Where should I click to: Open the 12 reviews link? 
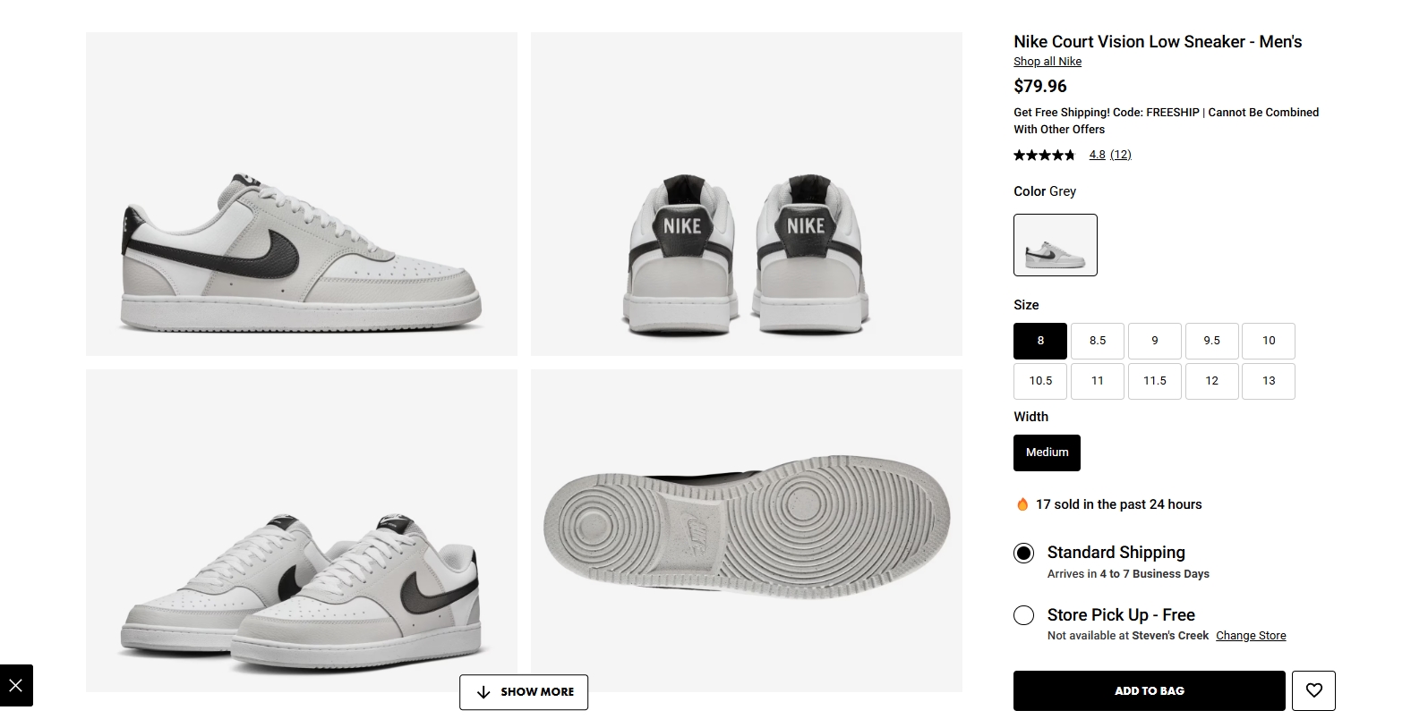[x=1120, y=155]
